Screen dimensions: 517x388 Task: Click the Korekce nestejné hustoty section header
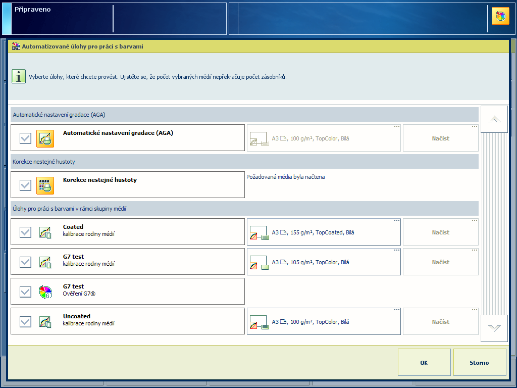pos(244,161)
